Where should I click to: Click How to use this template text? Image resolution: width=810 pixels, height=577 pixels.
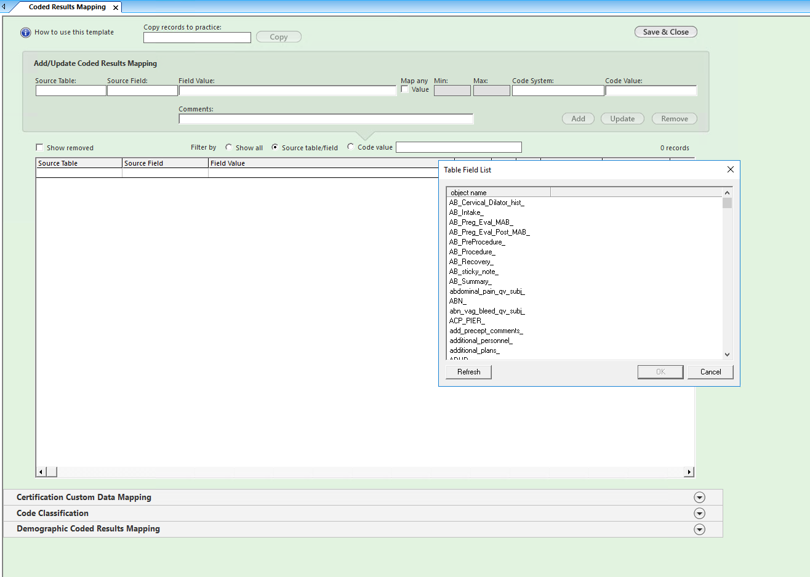point(74,32)
